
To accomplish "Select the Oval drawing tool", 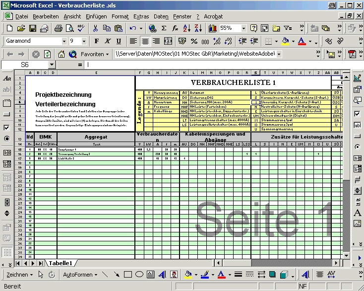I will 139,275.
